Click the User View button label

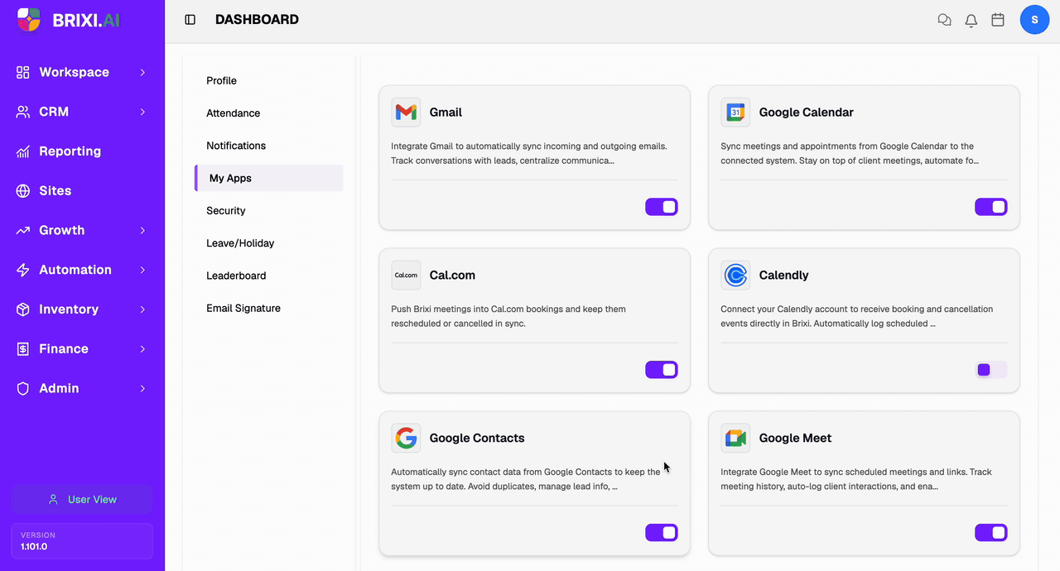click(x=92, y=500)
